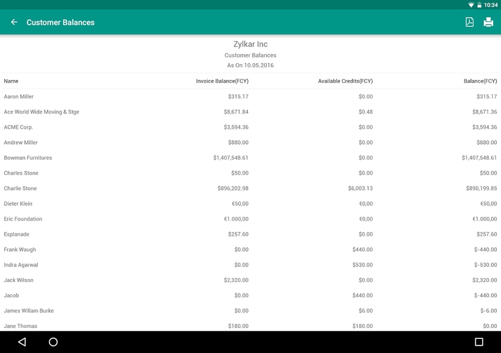Tap the print icon
Viewport: 501px width, 353px height.
pos(488,22)
